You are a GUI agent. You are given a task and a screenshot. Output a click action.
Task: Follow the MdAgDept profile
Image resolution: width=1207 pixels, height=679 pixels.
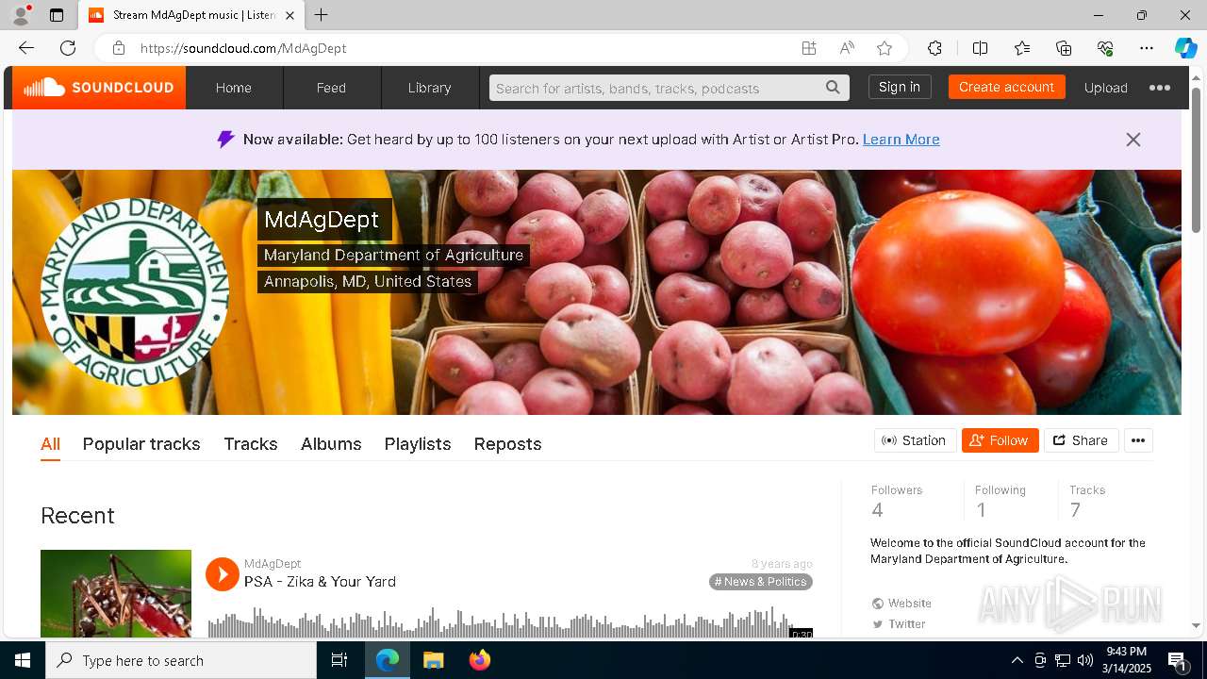[1000, 440]
